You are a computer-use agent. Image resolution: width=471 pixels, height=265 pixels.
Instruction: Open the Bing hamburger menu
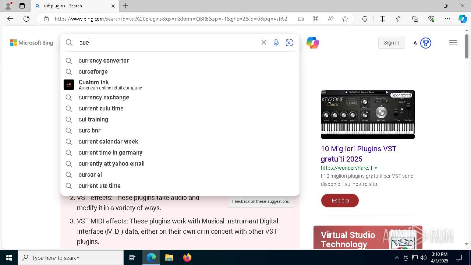tap(453, 43)
